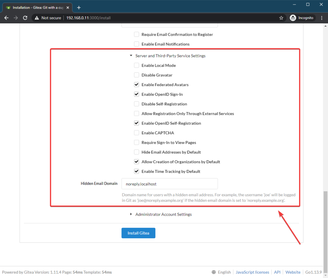
Task: Close the Installation - Gitea tab
Action: point(68,8)
